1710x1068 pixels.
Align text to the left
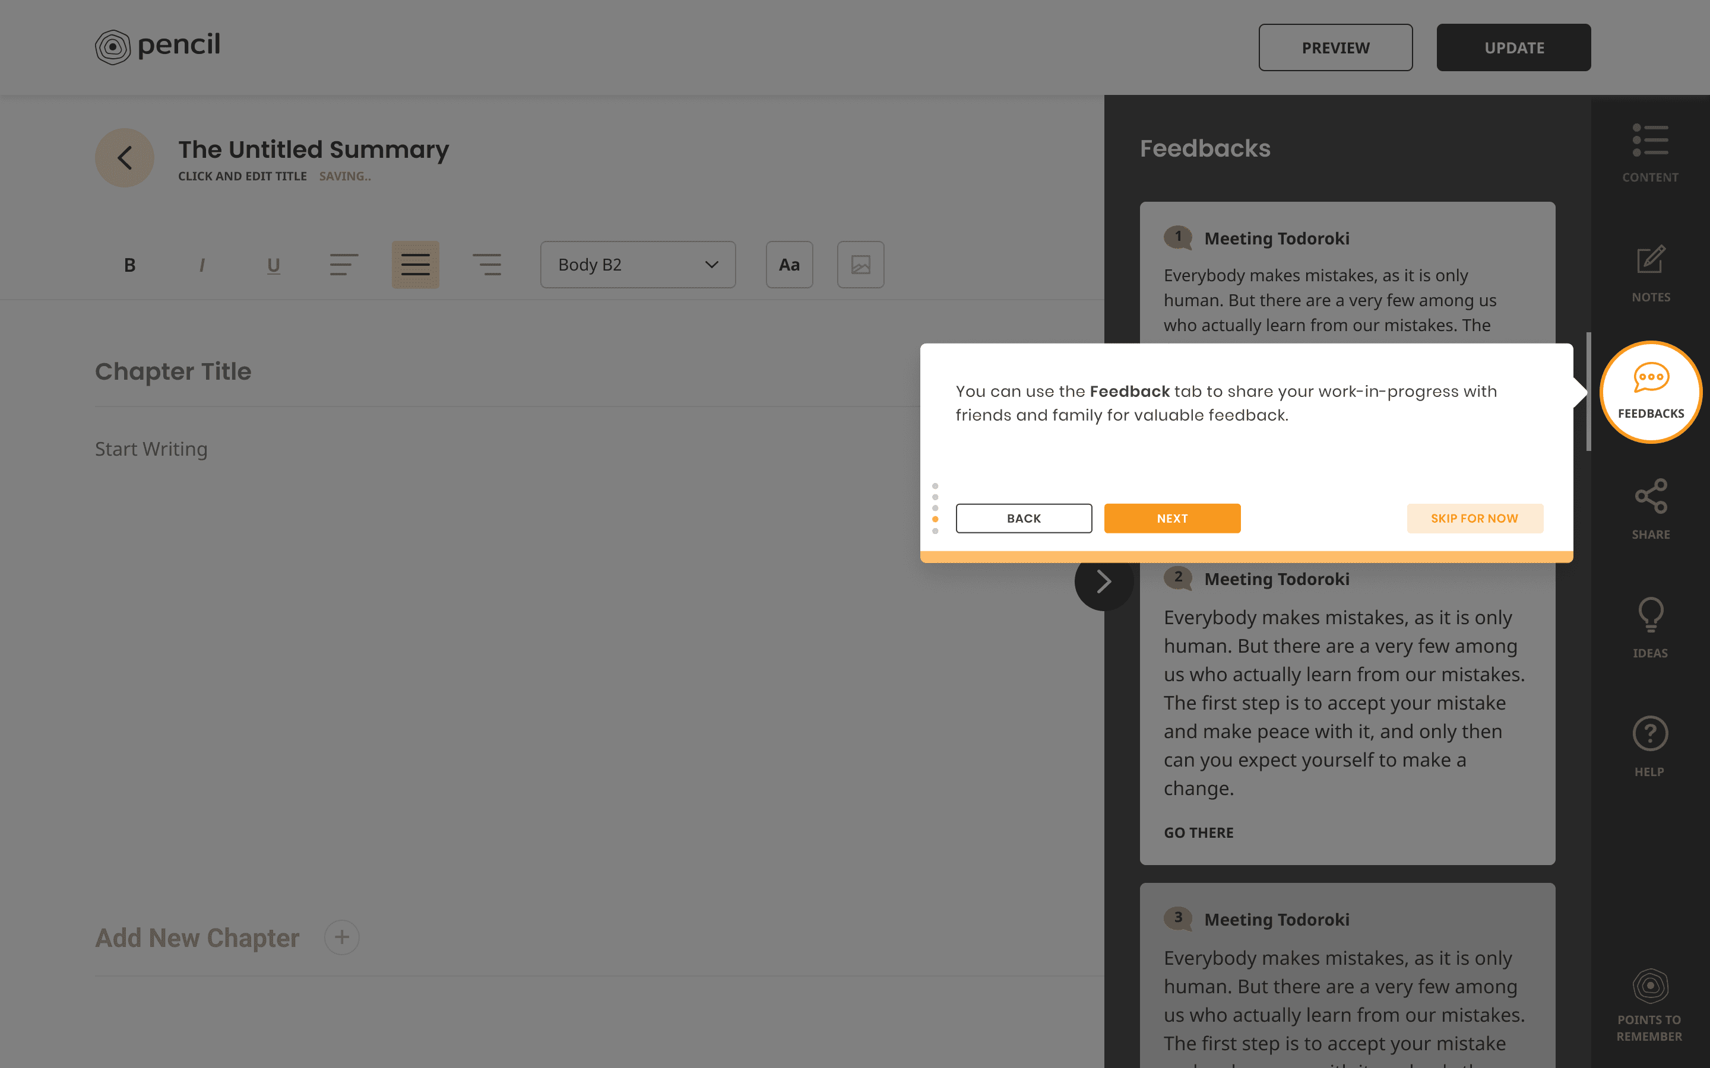pos(344,265)
